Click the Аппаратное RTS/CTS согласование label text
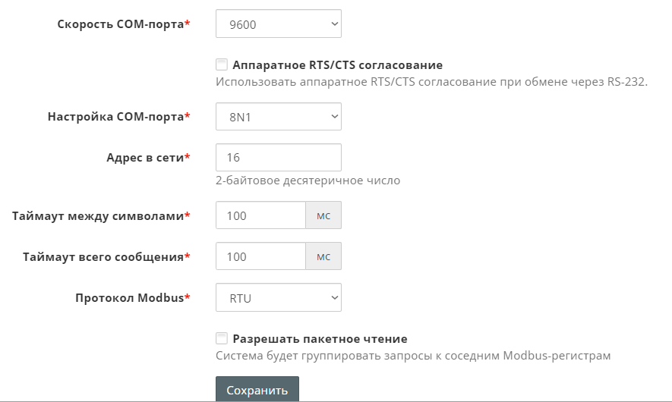 click(337, 65)
